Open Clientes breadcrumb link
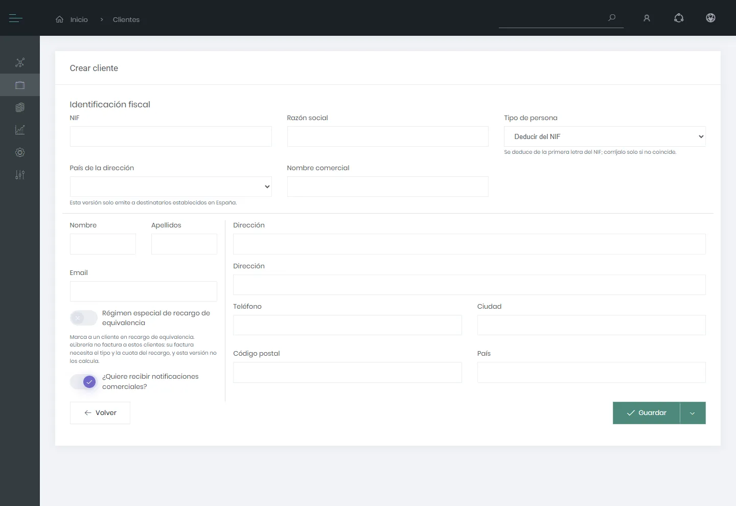 click(x=126, y=19)
